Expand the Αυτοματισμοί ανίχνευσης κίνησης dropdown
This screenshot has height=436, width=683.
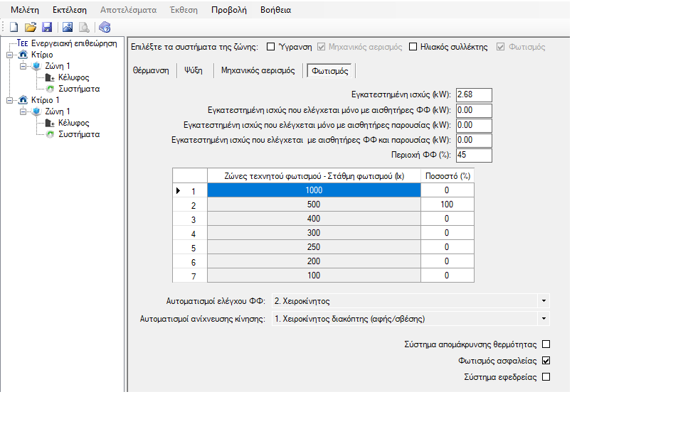tap(544, 319)
